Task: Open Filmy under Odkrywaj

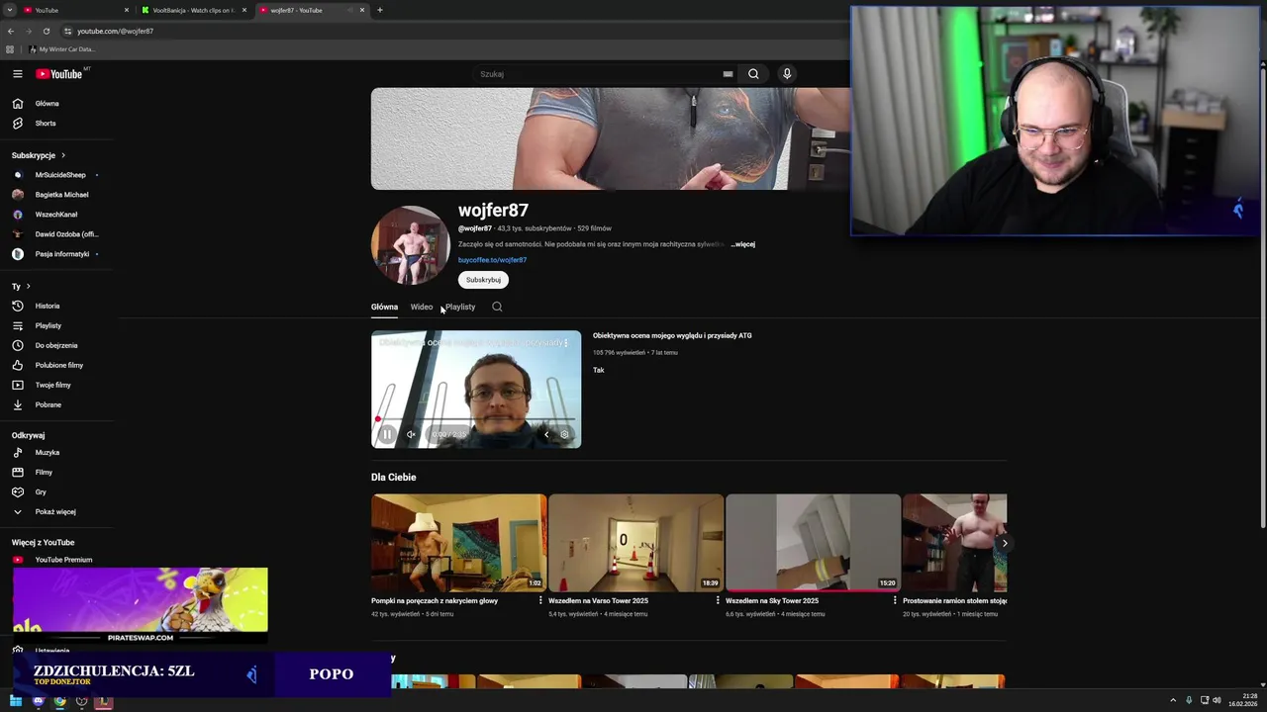Action: [x=59, y=472]
